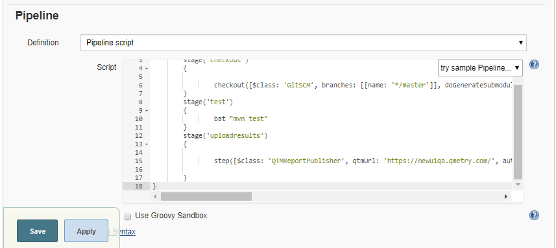The image size is (556, 248).
Task: Collapse the code fold at line 9
Action: pyautogui.click(x=147, y=111)
